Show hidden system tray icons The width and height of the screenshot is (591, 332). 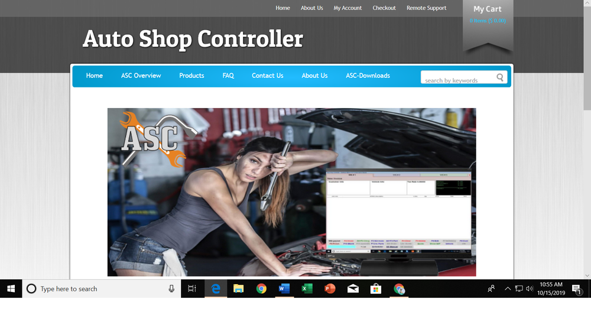(x=508, y=289)
